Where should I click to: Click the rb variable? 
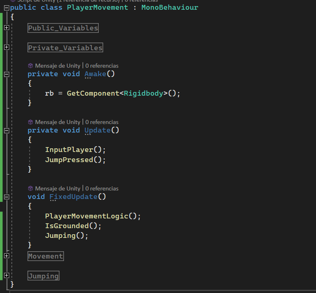tap(49, 93)
